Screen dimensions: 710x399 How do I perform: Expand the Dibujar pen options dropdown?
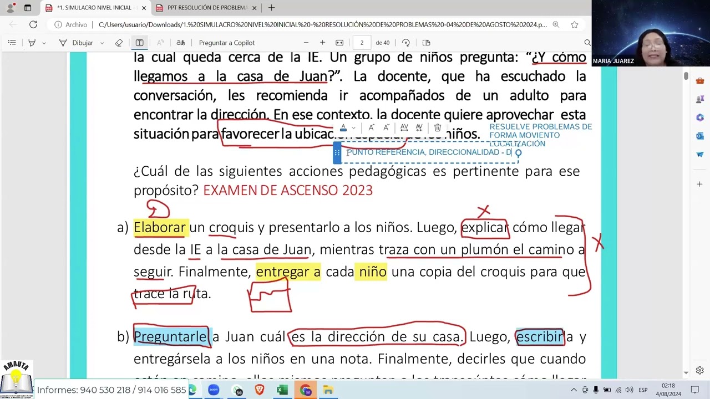point(102,43)
